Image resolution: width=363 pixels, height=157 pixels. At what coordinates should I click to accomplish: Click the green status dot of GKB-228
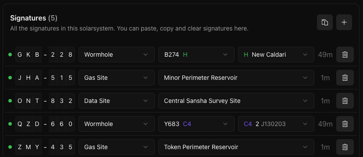[x=10, y=55]
